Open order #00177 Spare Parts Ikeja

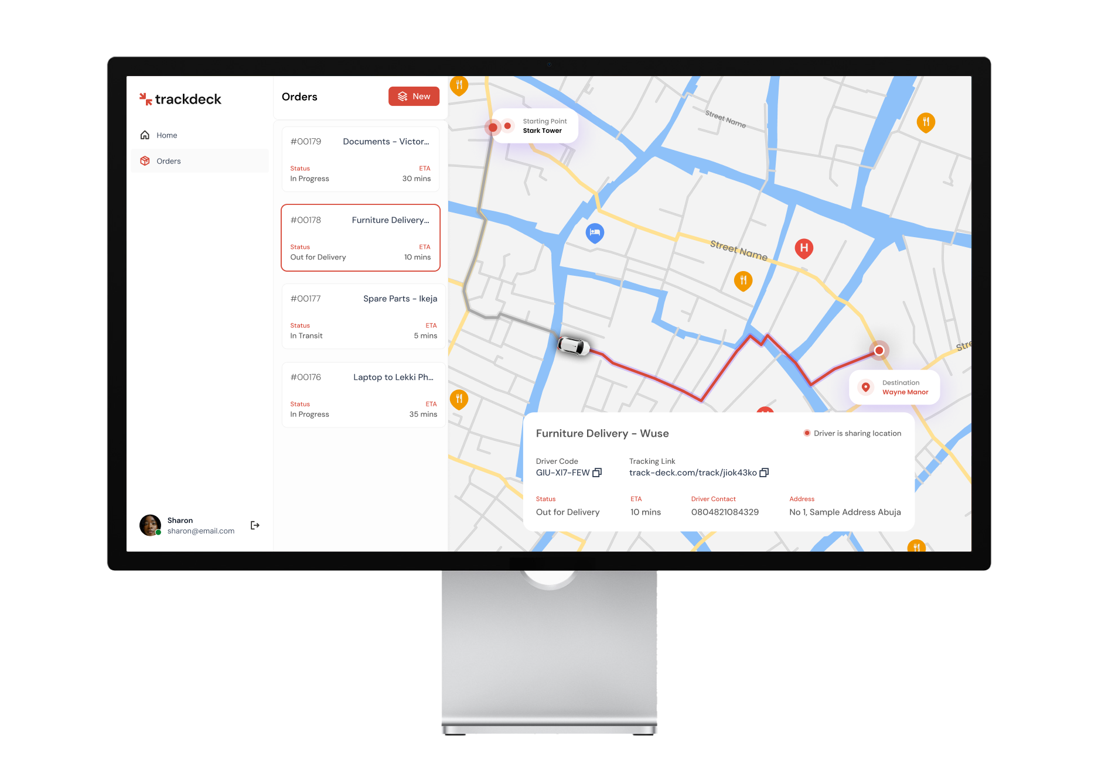363,316
